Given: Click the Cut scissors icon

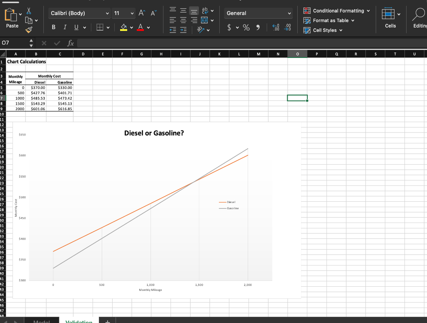Looking at the screenshot, I should tap(28, 10).
